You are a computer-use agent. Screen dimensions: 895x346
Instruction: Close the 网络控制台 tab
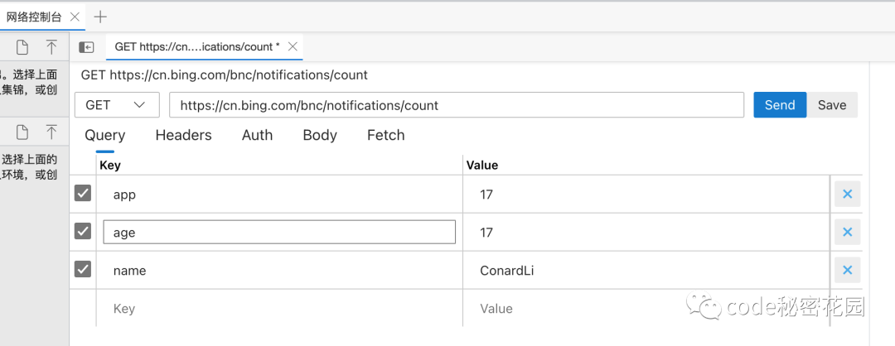point(75,17)
